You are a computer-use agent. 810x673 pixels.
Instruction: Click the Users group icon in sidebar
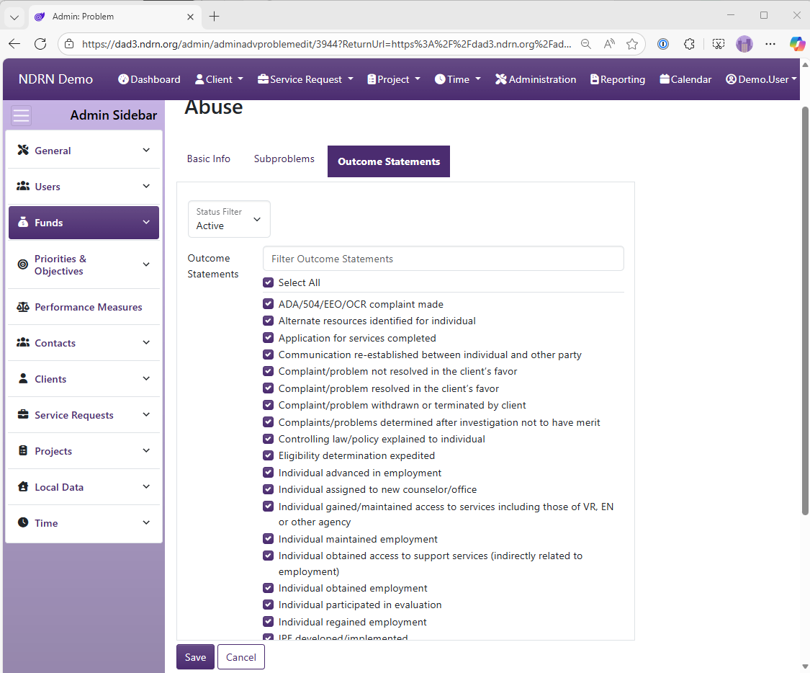23,186
